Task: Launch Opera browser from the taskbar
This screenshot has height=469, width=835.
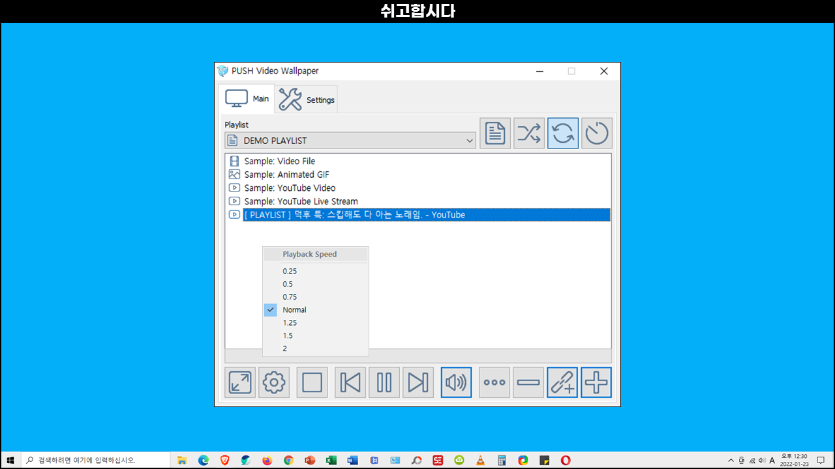Action: pos(566,460)
